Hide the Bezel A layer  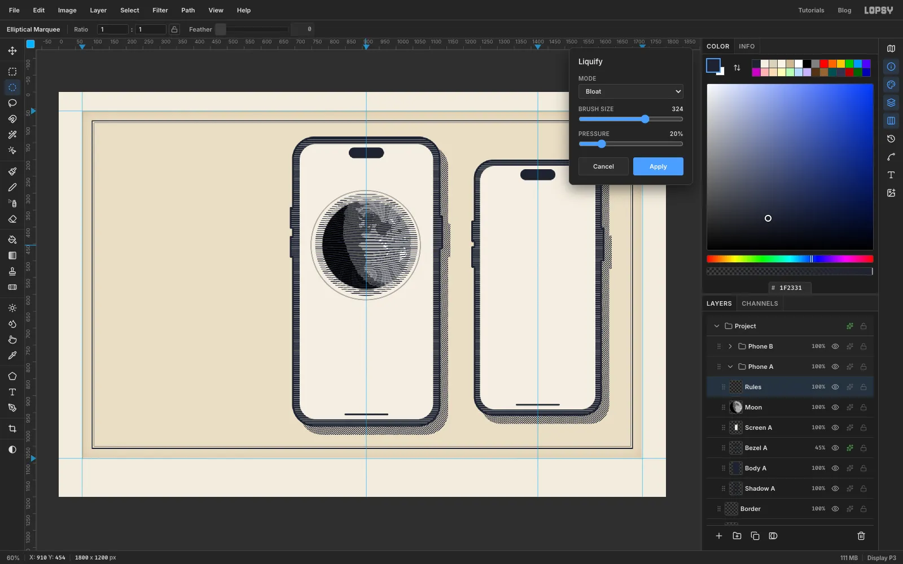(835, 448)
